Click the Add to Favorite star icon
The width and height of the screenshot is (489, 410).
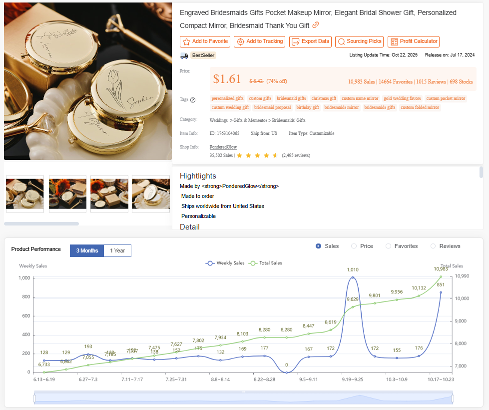187,41
